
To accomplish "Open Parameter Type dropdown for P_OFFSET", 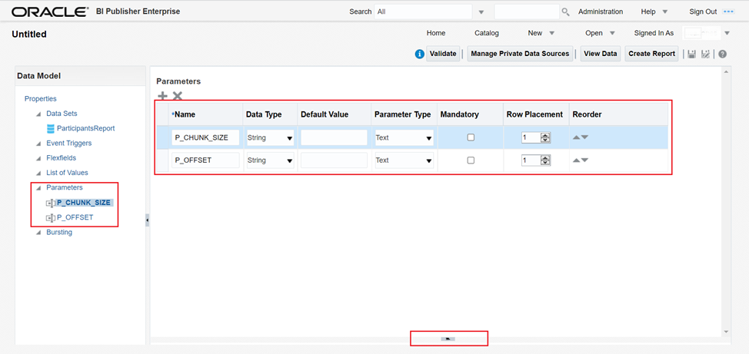I will tap(428, 161).
